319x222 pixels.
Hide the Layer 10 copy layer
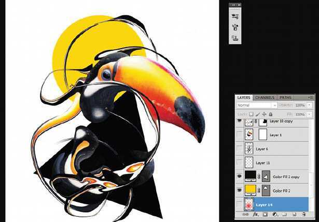pyautogui.click(x=240, y=121)
